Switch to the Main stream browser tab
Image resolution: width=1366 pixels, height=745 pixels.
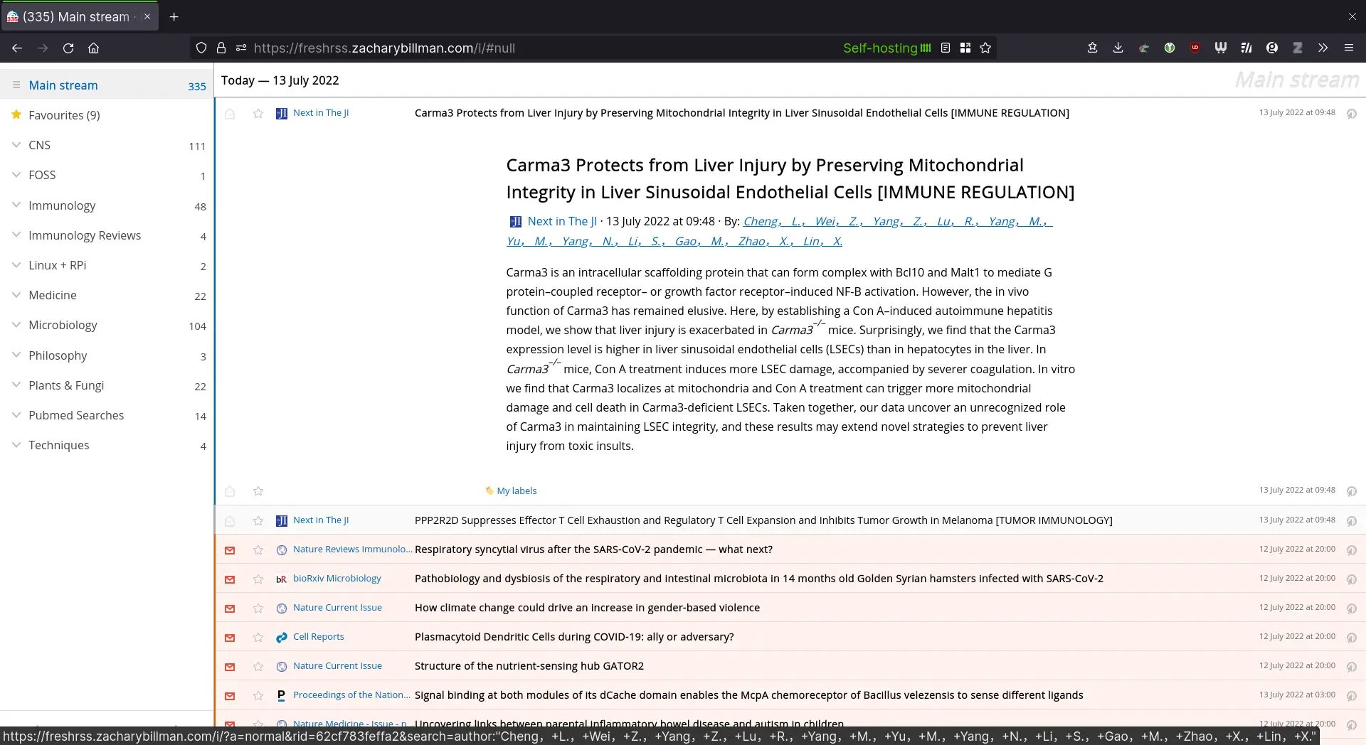click(x=76, y=17)
